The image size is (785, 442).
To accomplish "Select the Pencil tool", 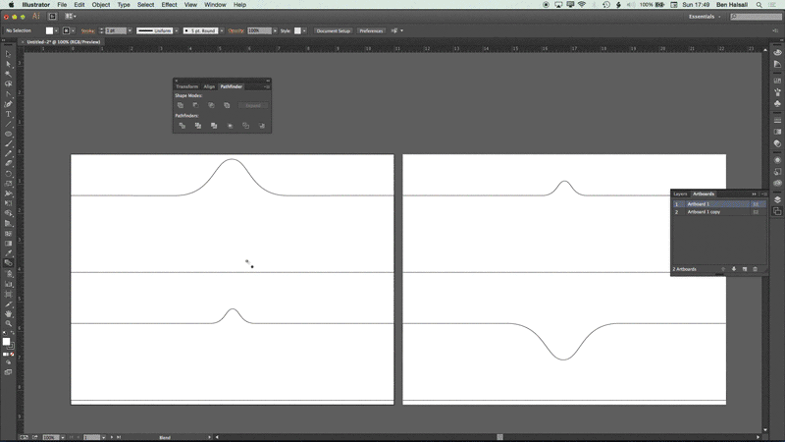I will (8, 154).
